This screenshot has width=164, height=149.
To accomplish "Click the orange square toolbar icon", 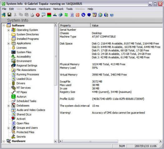I will (x=77, y=15).
